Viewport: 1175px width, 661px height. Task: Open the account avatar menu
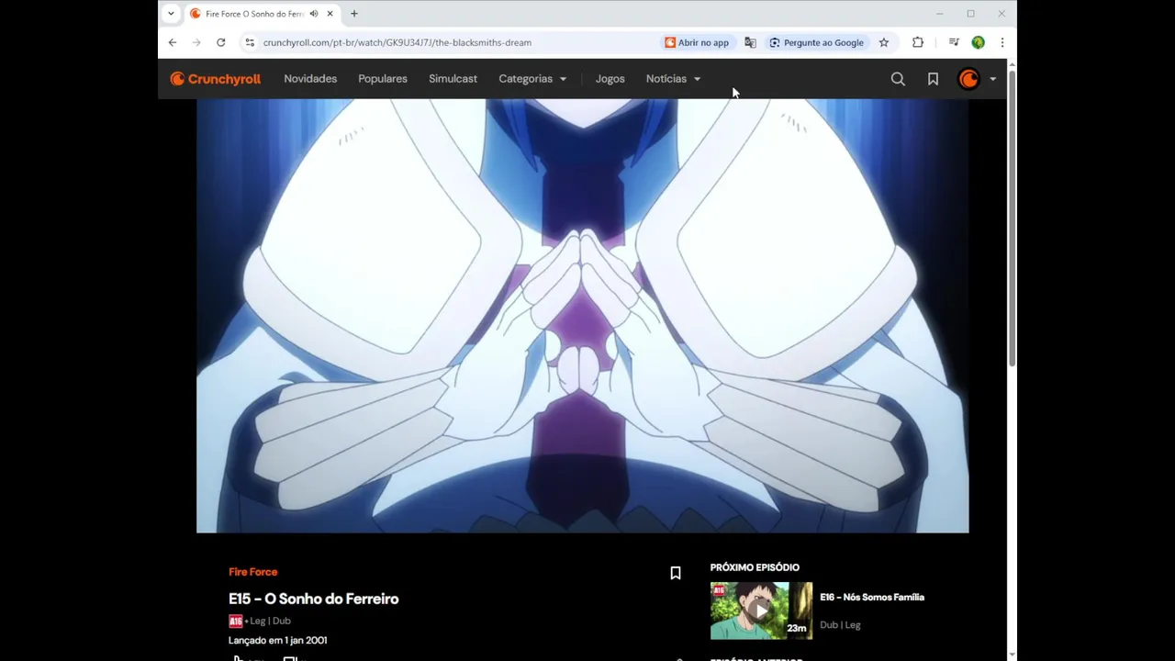click(x=968, y=79)
